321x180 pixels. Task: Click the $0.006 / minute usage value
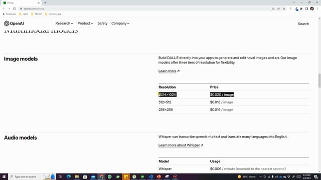pos(248,169)
